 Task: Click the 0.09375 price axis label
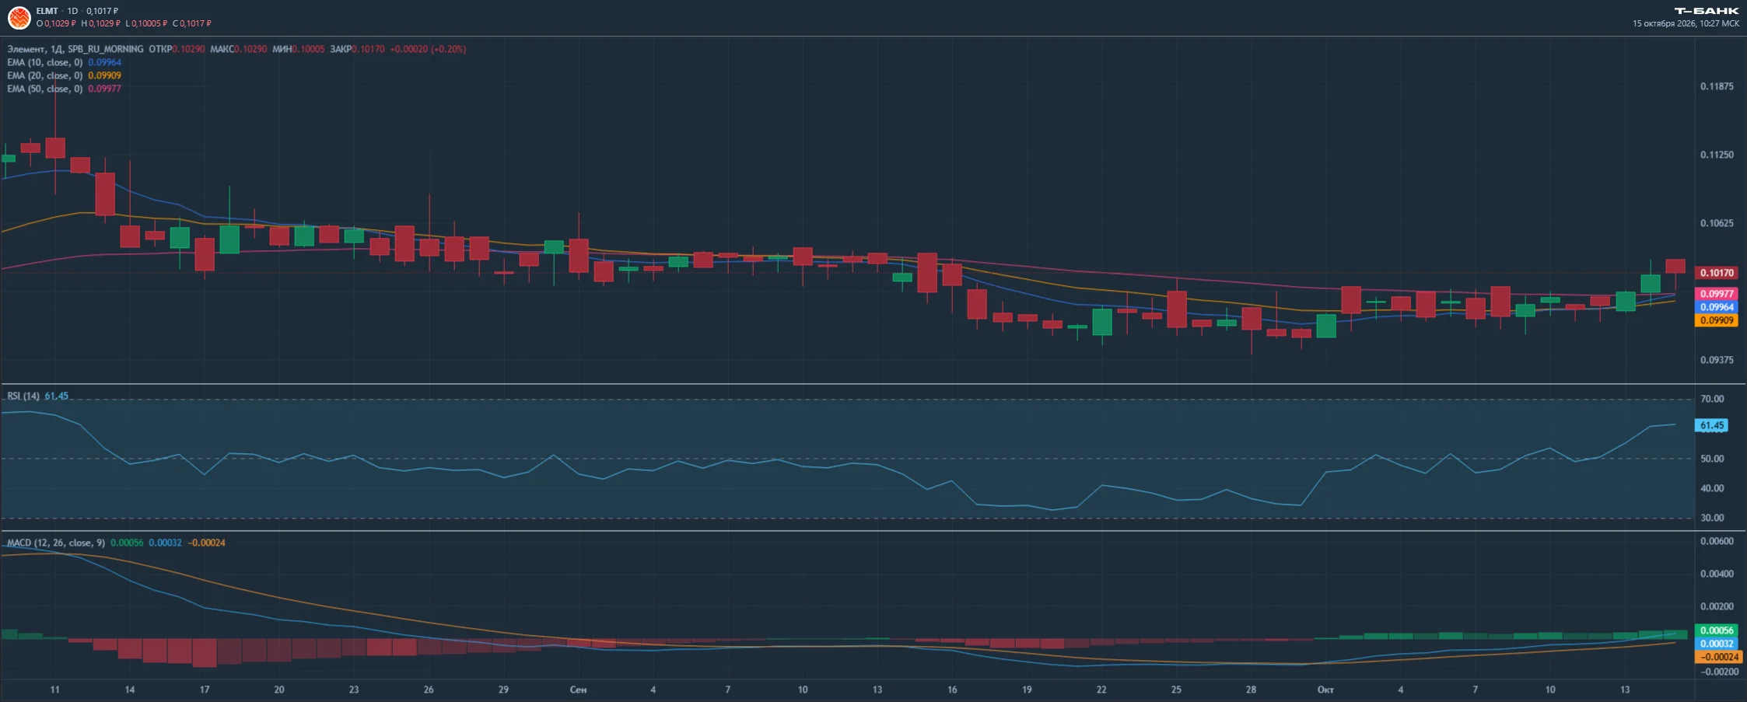tap(1717, 360)
